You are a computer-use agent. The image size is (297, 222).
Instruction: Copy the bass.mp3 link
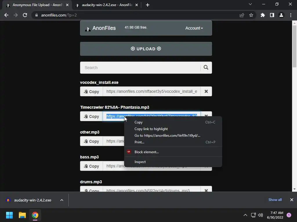[91, 166]
